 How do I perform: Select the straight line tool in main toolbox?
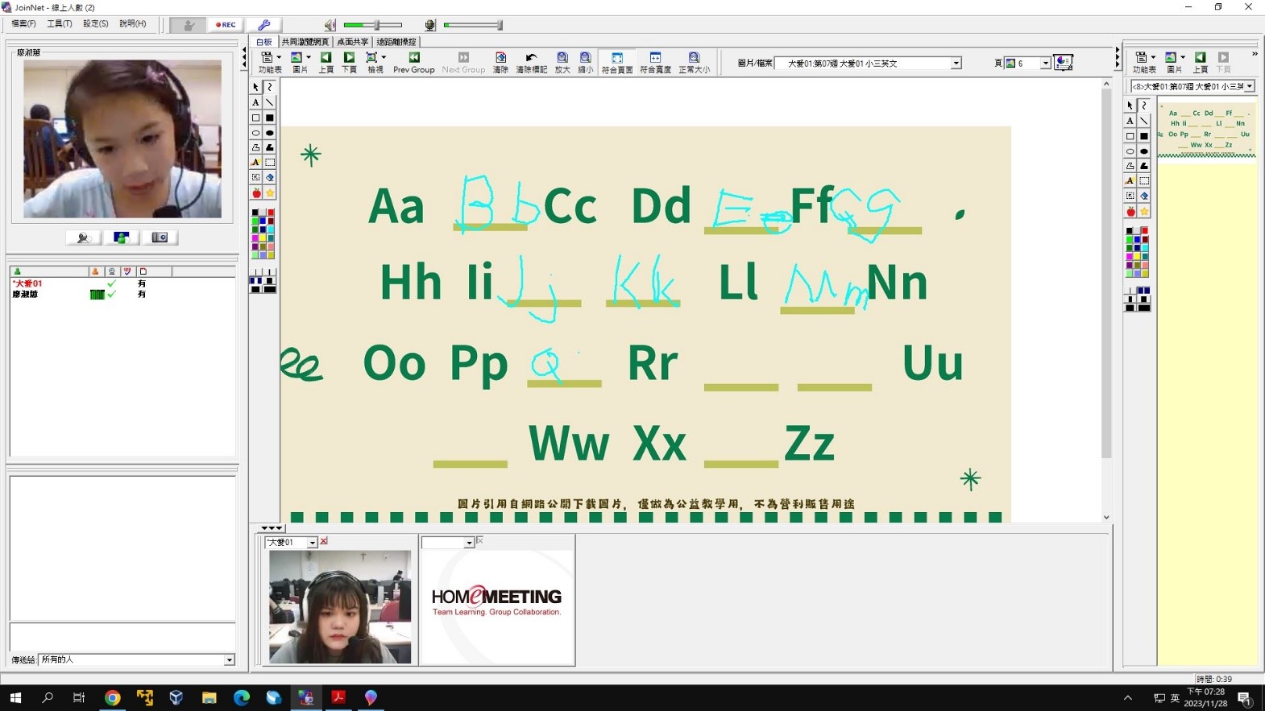[270, 102]
